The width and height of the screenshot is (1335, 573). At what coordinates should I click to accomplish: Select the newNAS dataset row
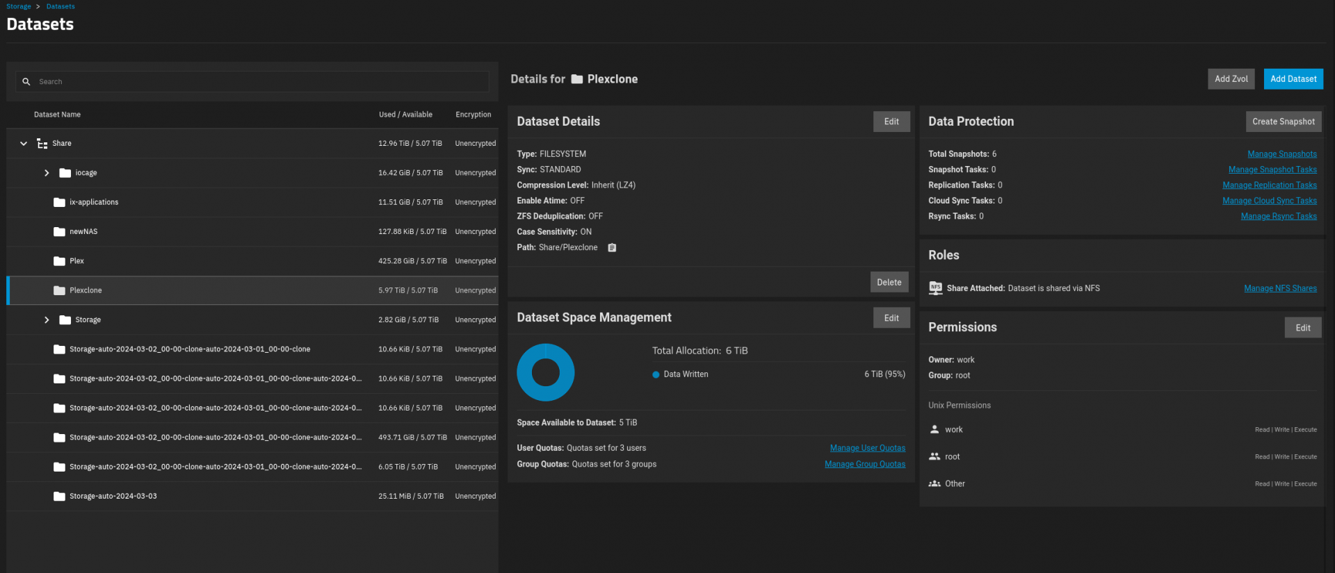coord(252,232)
